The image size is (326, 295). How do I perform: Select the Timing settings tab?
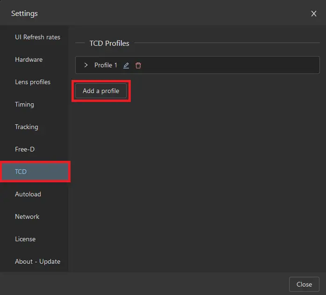(x=24, y=104)
